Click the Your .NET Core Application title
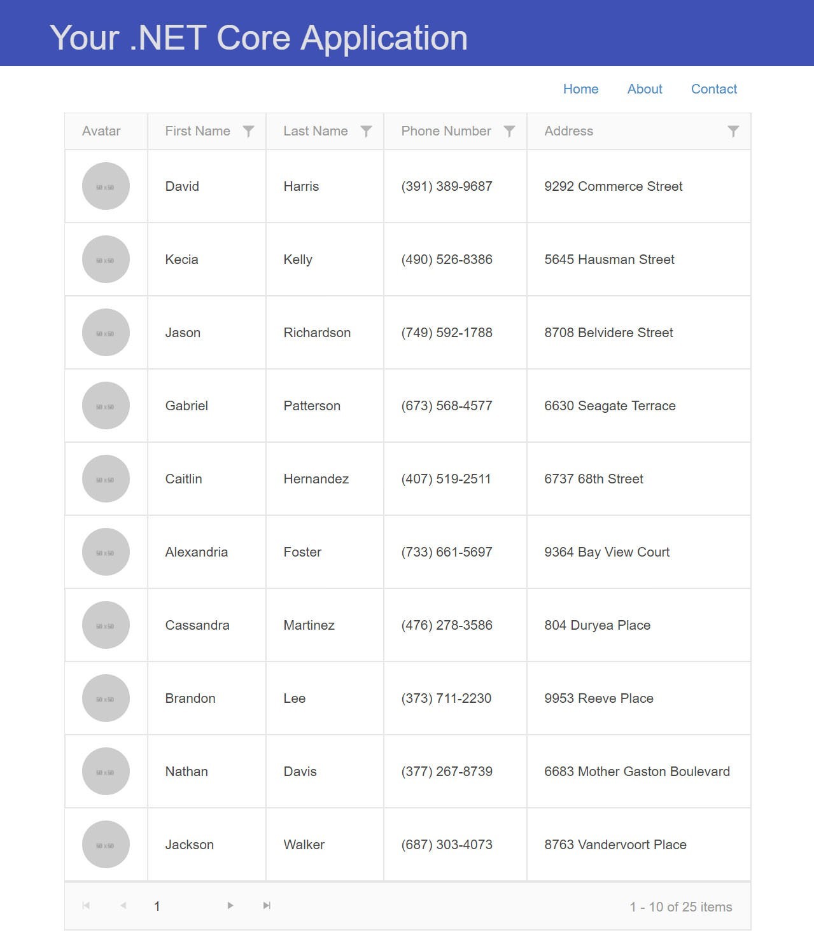Viewport: 814px width, 942px height. [x=258, y=38]
